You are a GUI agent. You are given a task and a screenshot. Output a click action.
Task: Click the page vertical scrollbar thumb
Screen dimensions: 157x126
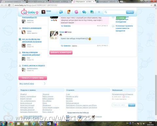tap(156, 94)
